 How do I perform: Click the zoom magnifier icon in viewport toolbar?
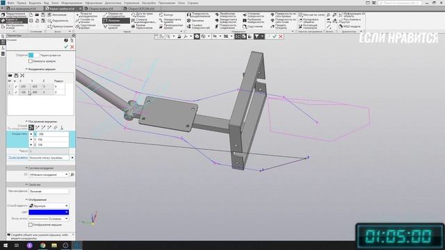[x=168, y=36]
